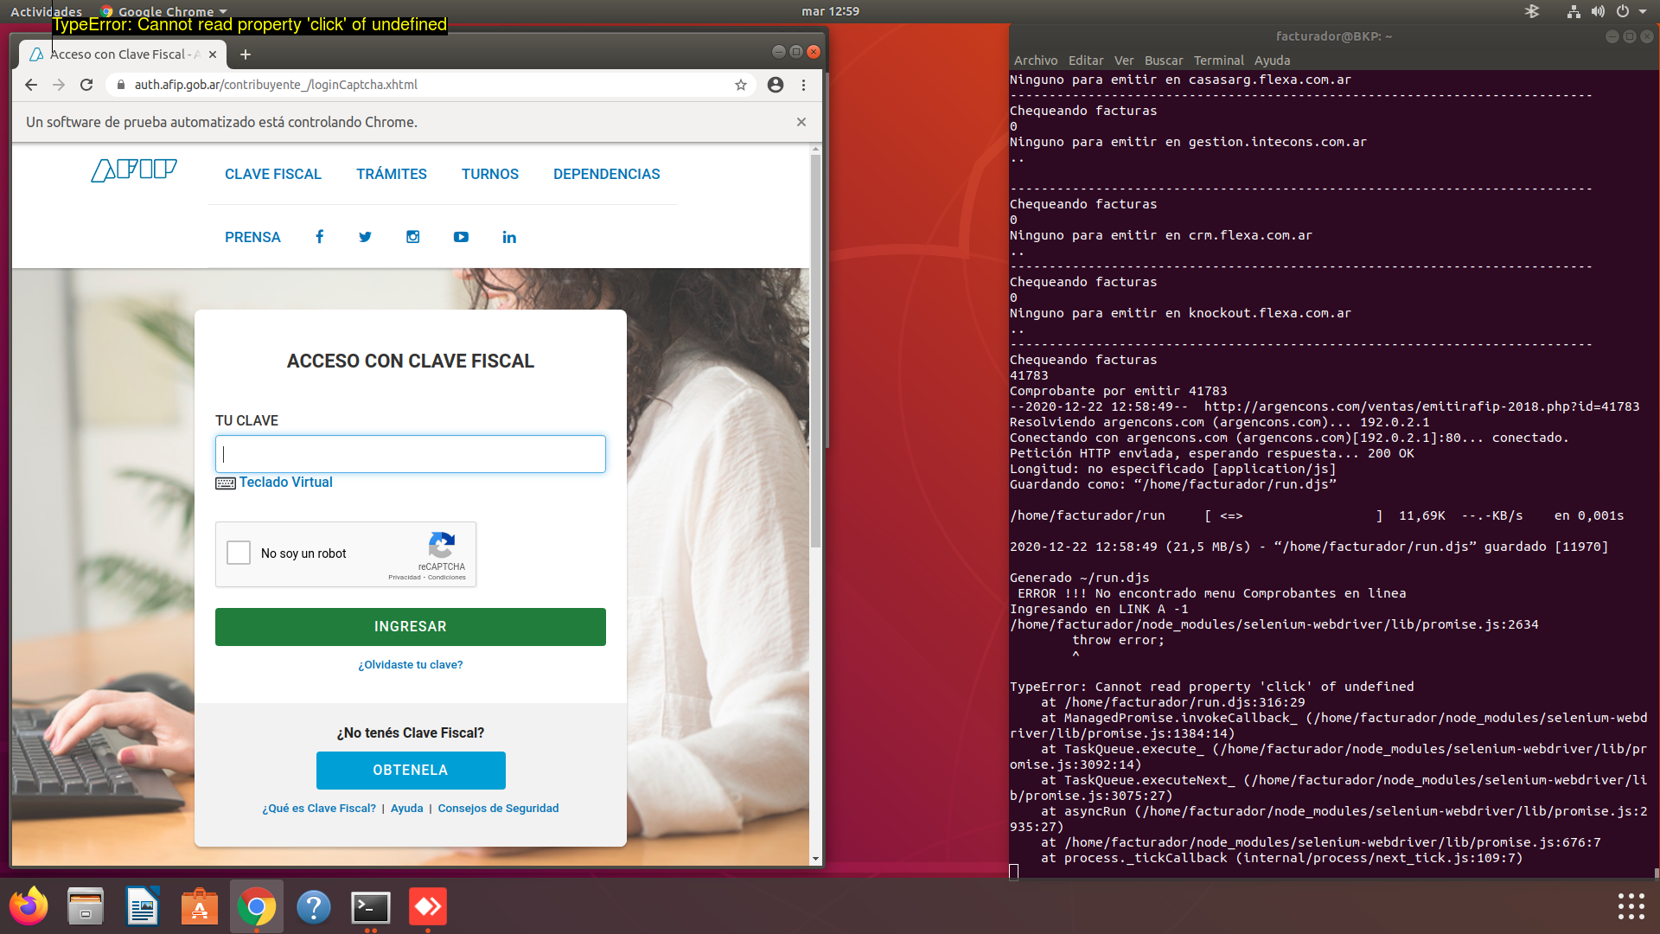Open Ayuda menu in terminal

[x=1273, y=61]
